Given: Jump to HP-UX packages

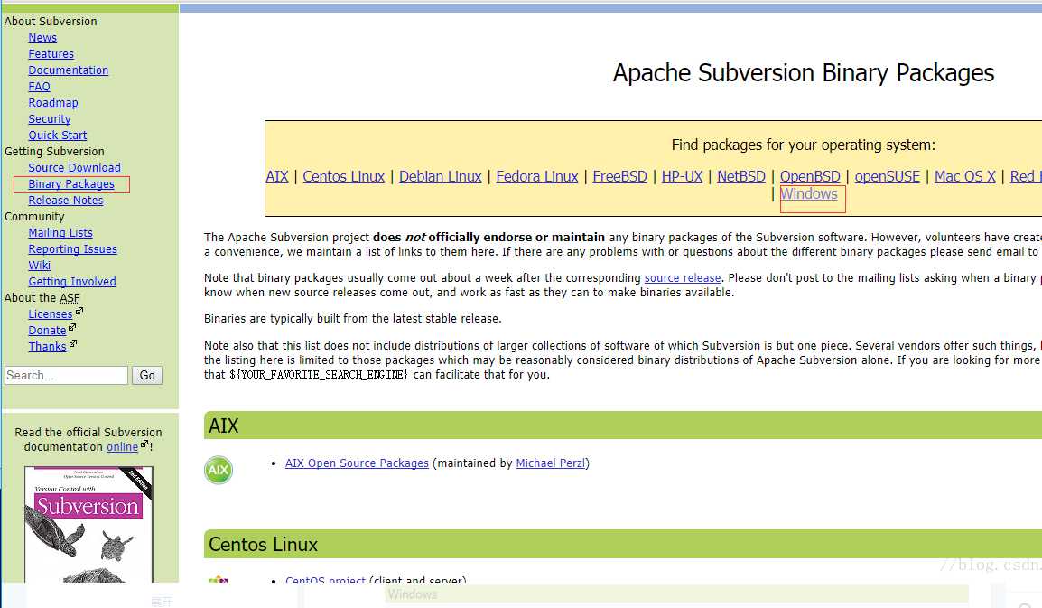Looking at the screenshot, I should click(682, 177).
